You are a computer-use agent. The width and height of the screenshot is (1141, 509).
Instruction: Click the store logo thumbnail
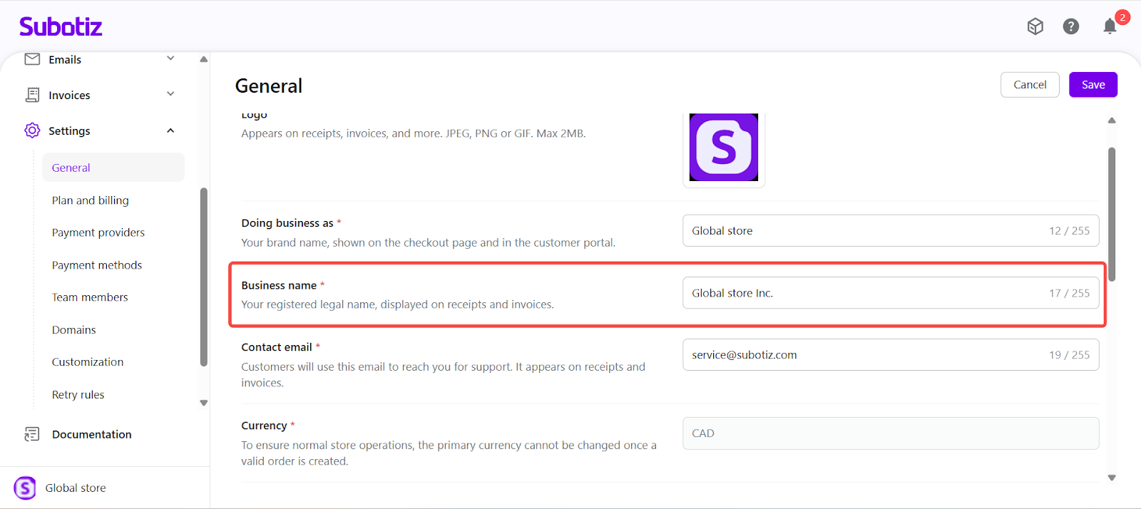[x=723, y=148]
